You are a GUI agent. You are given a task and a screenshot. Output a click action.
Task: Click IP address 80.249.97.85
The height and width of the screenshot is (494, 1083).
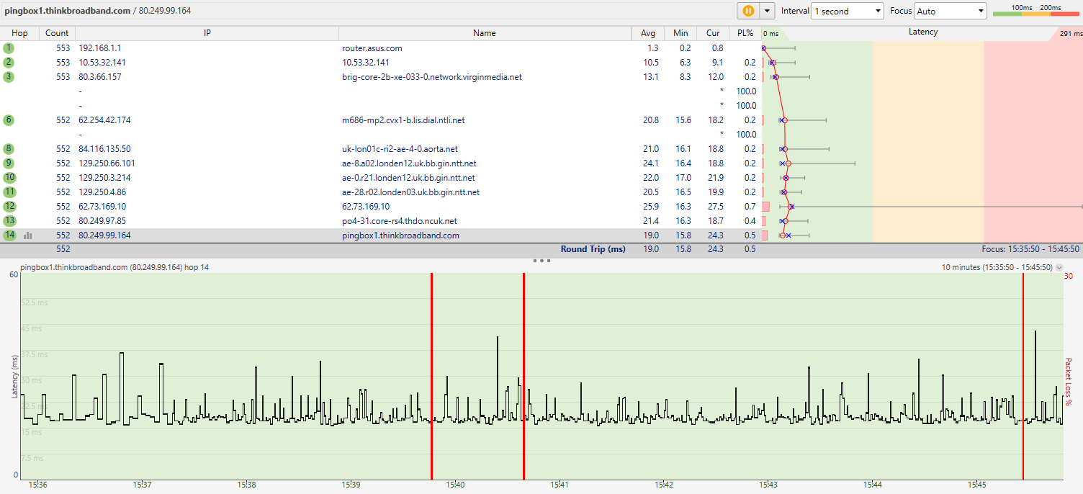[x=102, y=221]
